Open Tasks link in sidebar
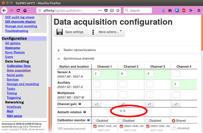The height and width of the screenshot is (133, 203). tap(11, 89)
